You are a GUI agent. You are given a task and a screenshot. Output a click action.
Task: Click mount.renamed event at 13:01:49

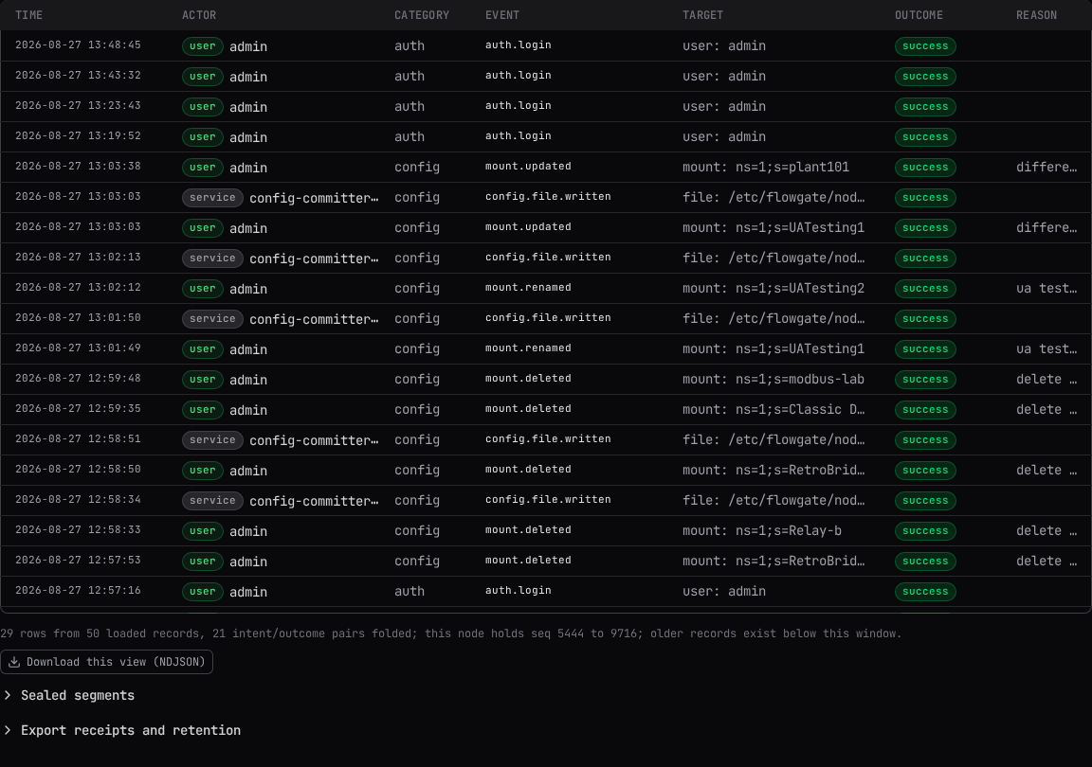[528, 348]
